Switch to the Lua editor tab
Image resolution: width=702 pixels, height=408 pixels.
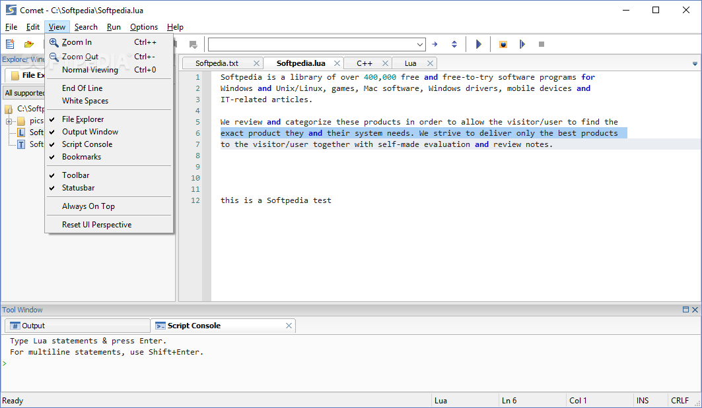410,63
